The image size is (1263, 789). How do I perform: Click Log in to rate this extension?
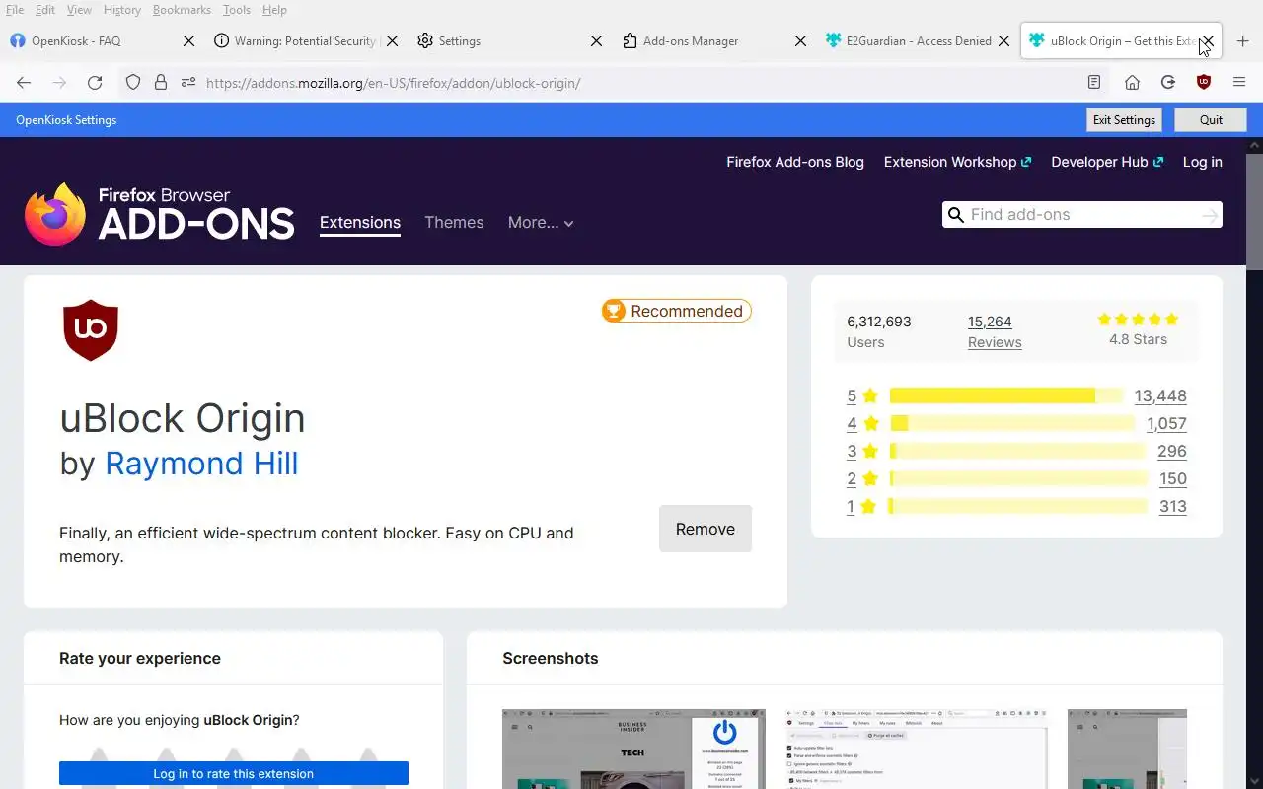pyautogui.click(x=234, y=774)
